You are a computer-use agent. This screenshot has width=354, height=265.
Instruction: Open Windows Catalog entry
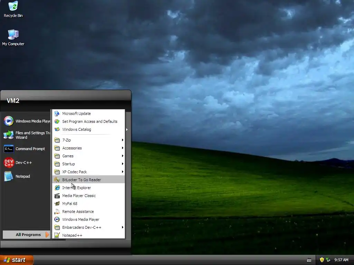(88, 129)
